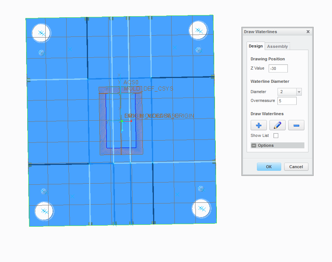Click the Overmeasure input field
Viewport: 332px width, 262px height.
pos(287,101)
